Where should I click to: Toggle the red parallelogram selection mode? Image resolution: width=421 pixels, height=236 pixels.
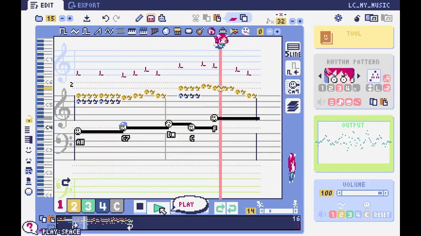point(232,18)
